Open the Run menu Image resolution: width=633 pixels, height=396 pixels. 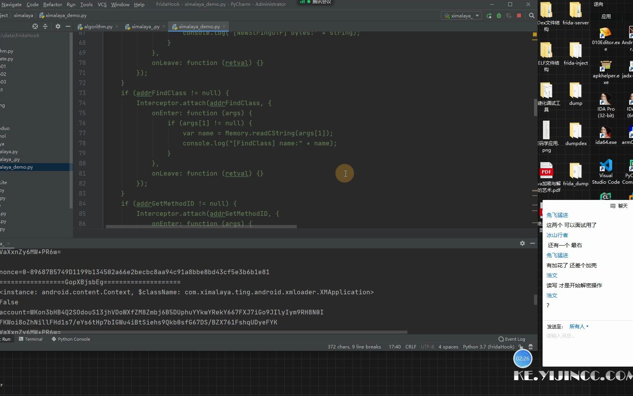pyautogui.click(x=71, y=4)
